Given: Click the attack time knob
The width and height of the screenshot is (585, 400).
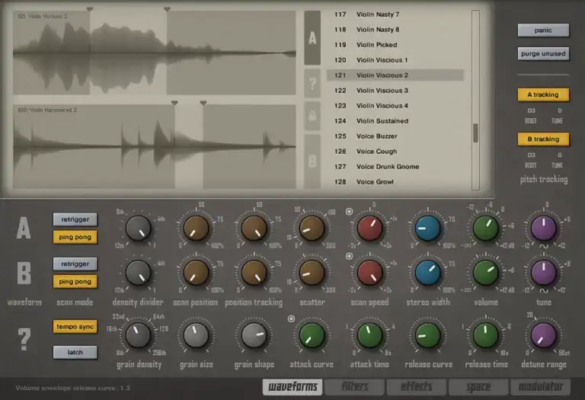Looking at the screenshot, I should pyautogui.click(x=369, y=335).
